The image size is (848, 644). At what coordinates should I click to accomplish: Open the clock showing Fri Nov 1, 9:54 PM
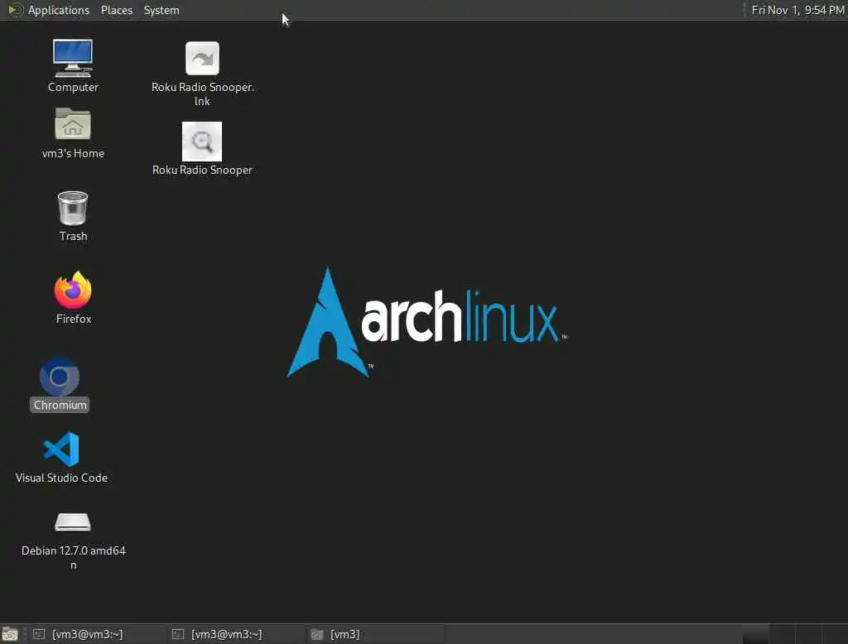[797, 10]
